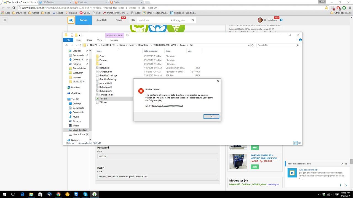Viewport: 353px width, 198px height.
Task: Select the res folder icon
Action: coord(97,64)
